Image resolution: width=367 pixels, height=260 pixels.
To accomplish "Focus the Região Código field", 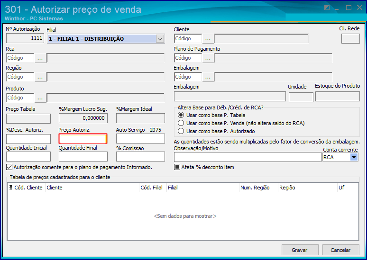I will 20,77.
